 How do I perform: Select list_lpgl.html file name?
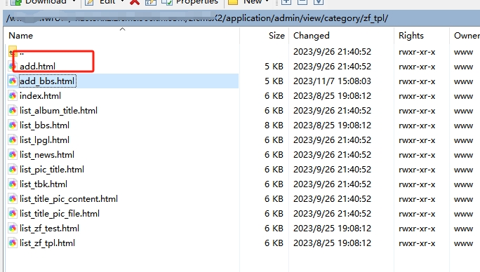[44, 140]
